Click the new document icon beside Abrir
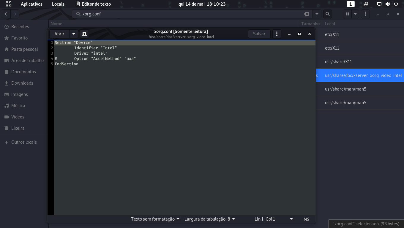Viewport: 404px width, 228px height. tap(84, 34)
